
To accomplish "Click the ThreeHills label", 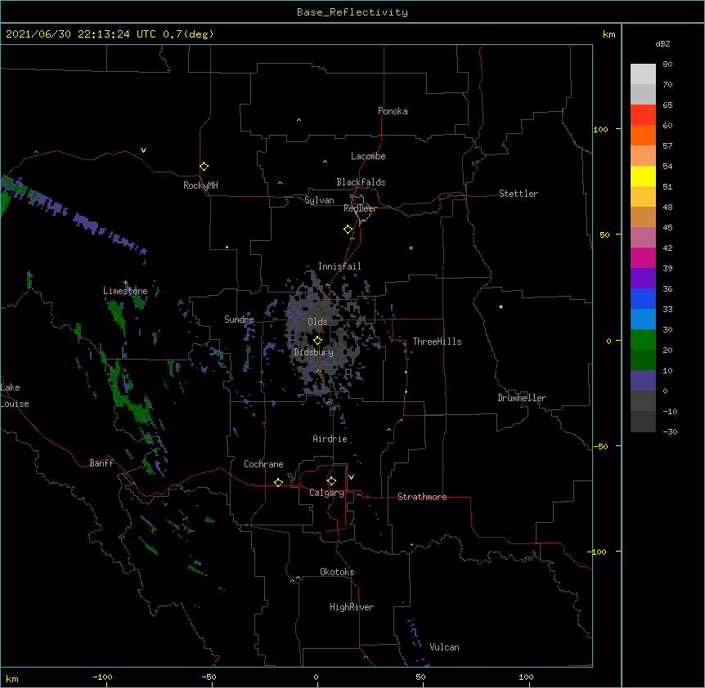I will click(x=437, y=342).
